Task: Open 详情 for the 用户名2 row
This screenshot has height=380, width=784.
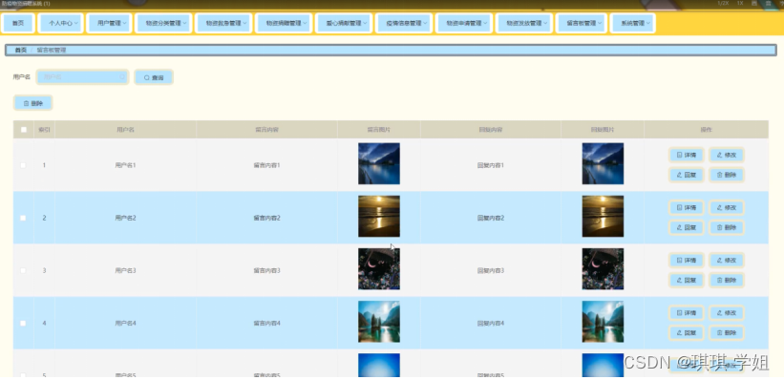Action: coord(687,207)
